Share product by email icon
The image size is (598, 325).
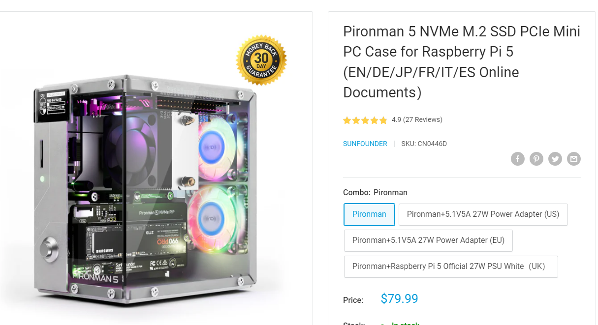pos(573,159)
